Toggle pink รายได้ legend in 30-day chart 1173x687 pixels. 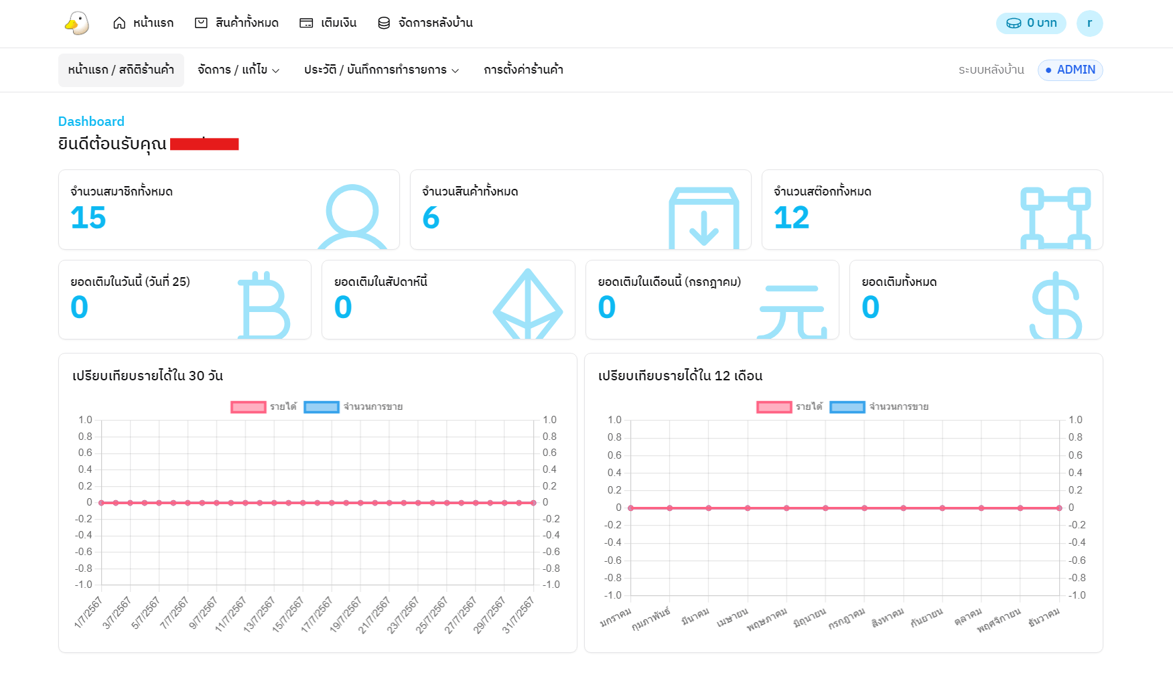pyautogui.click(x=264, y=407)
